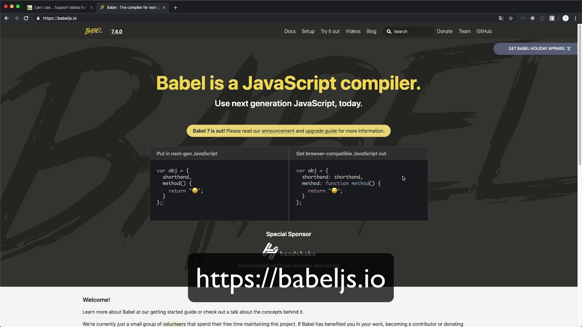Click the Babel logo

coord(94,31)
